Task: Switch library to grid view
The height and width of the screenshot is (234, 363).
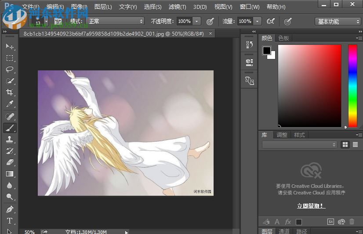Action: coord(345,144)
